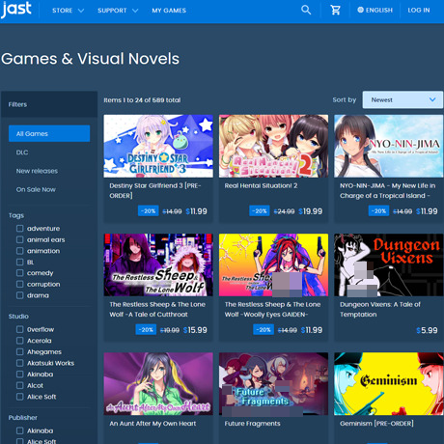The height and width of the screenshot is (444, 444).
Task: Check the drama tag checkbox
Action: click(20, 295)
